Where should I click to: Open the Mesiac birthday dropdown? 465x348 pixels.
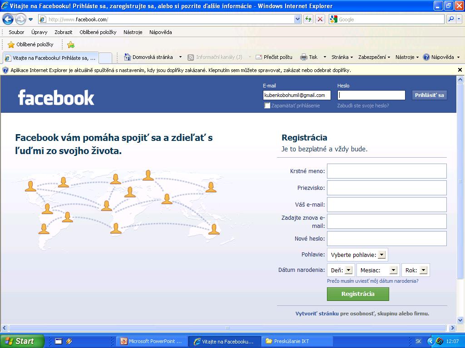(378, 270)
